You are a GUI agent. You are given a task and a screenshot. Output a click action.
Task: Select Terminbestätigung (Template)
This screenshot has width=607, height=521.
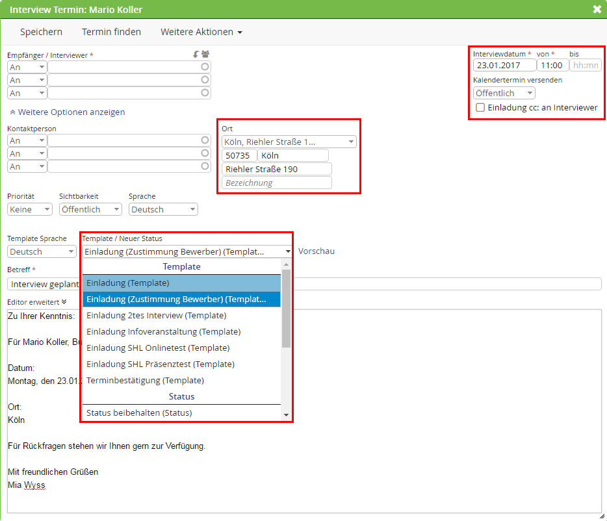(181, 381)
